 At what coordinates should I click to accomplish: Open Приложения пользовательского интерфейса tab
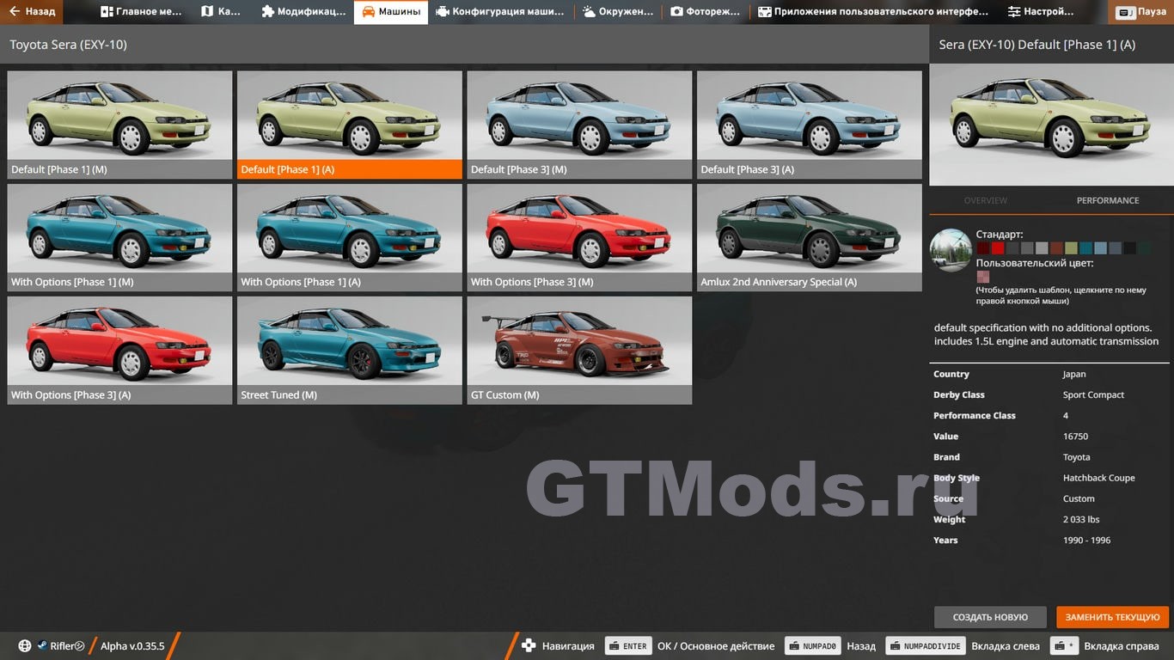872,12
